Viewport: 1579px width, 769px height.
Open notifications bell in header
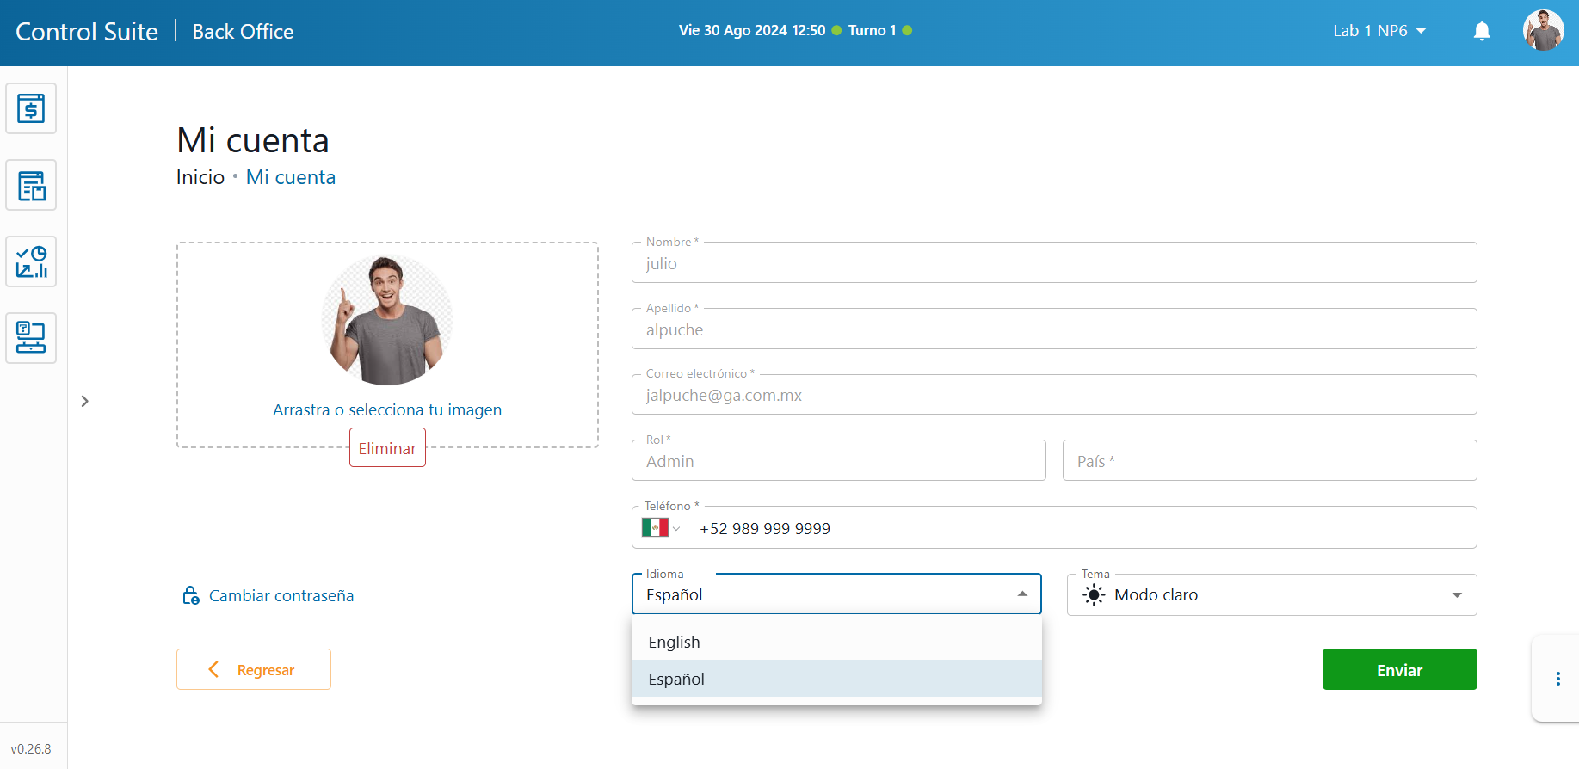coord(1481,32)
